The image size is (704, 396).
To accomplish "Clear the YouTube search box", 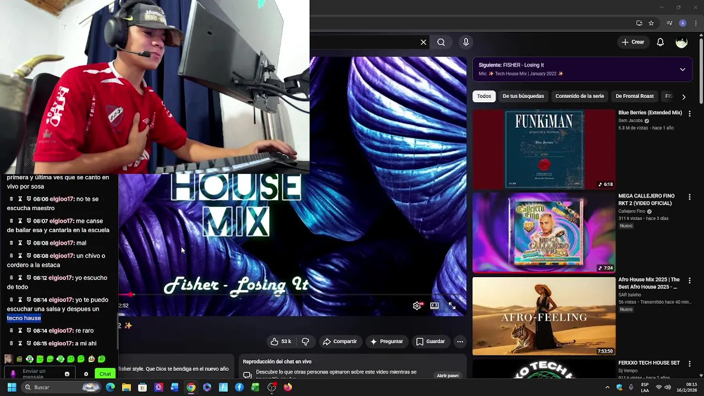I will [424, 42].
